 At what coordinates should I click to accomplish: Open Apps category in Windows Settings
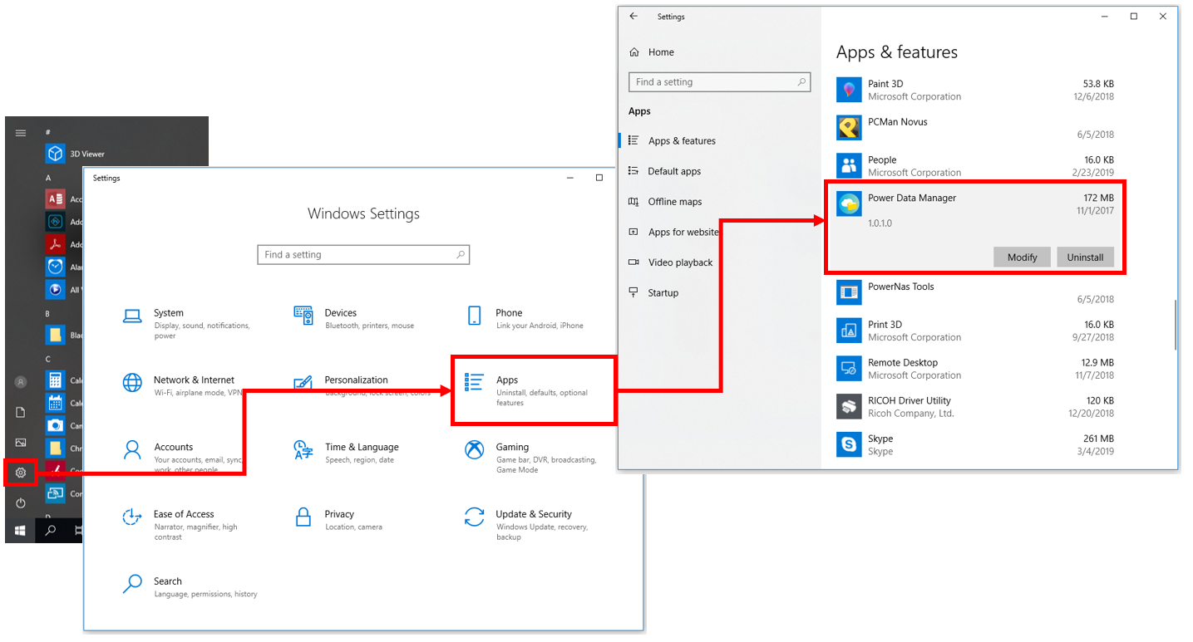[533, 390]
